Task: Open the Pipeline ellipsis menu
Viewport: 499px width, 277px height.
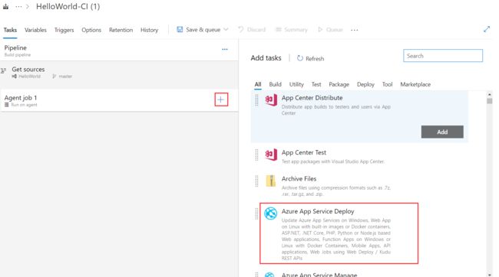Action: [225, 50]
